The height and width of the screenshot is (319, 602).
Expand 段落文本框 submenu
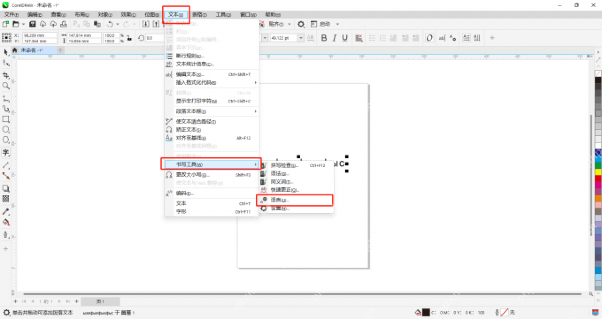[x=212, y=111]
